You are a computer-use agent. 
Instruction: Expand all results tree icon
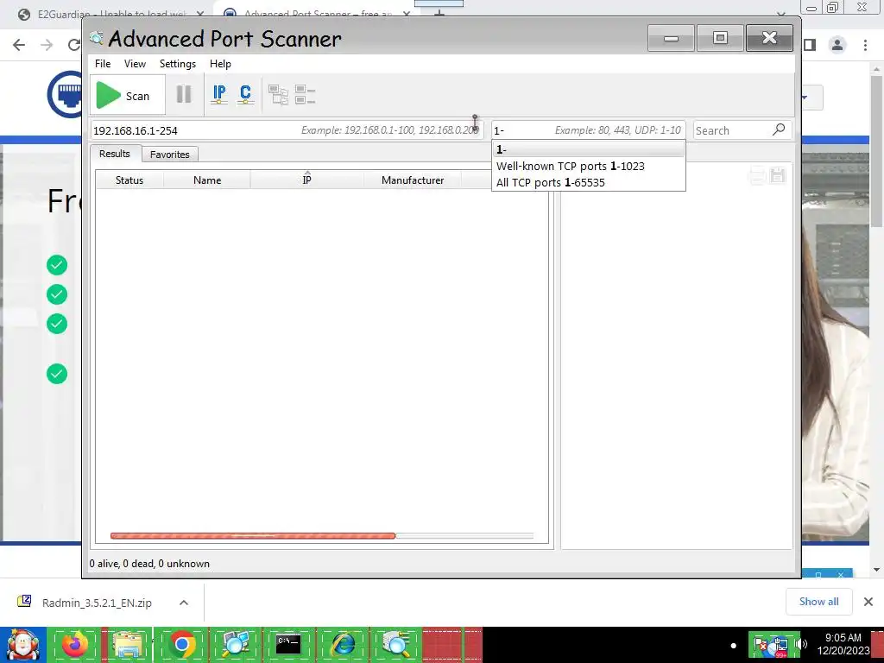tap(278, 95)
